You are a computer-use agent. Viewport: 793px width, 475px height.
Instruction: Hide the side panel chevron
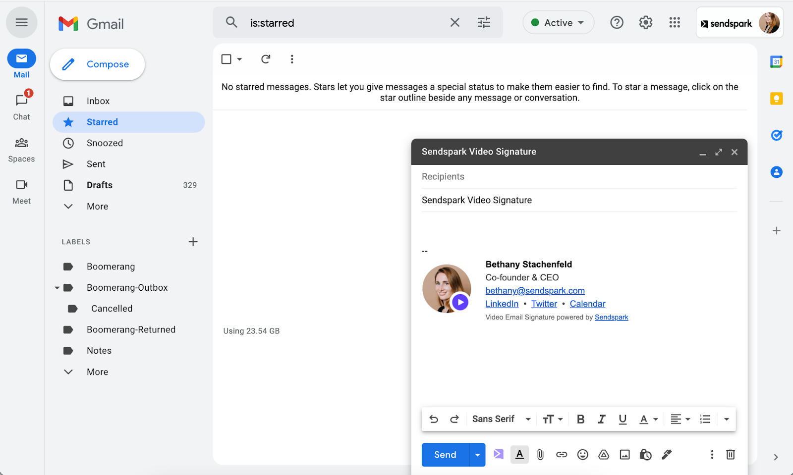pos(776,457)
